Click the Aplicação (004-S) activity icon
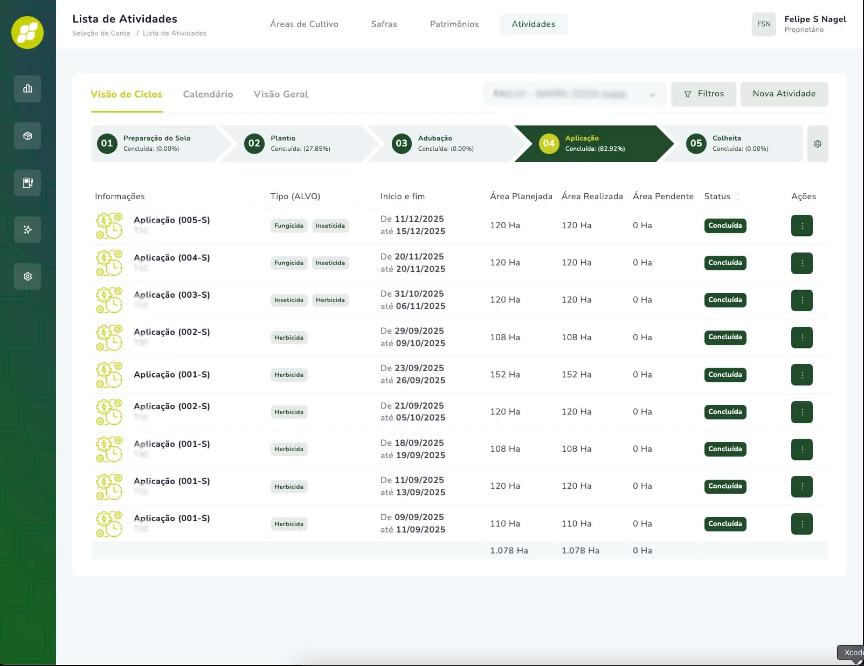The image size is (864, 666). pyautogui.click(x=109, y=263)
